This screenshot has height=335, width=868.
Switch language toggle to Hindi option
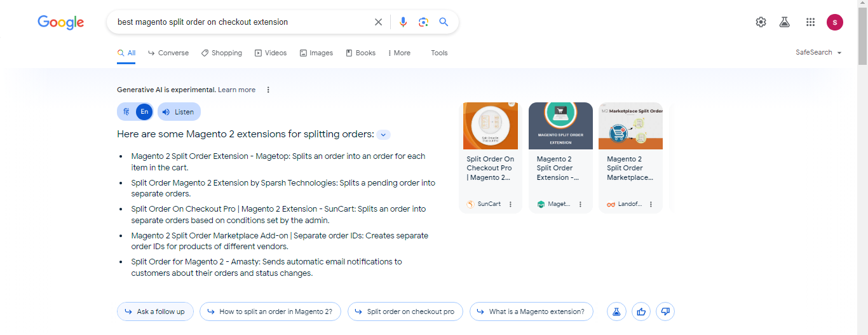pyautogui.click(x=126, y=112)
